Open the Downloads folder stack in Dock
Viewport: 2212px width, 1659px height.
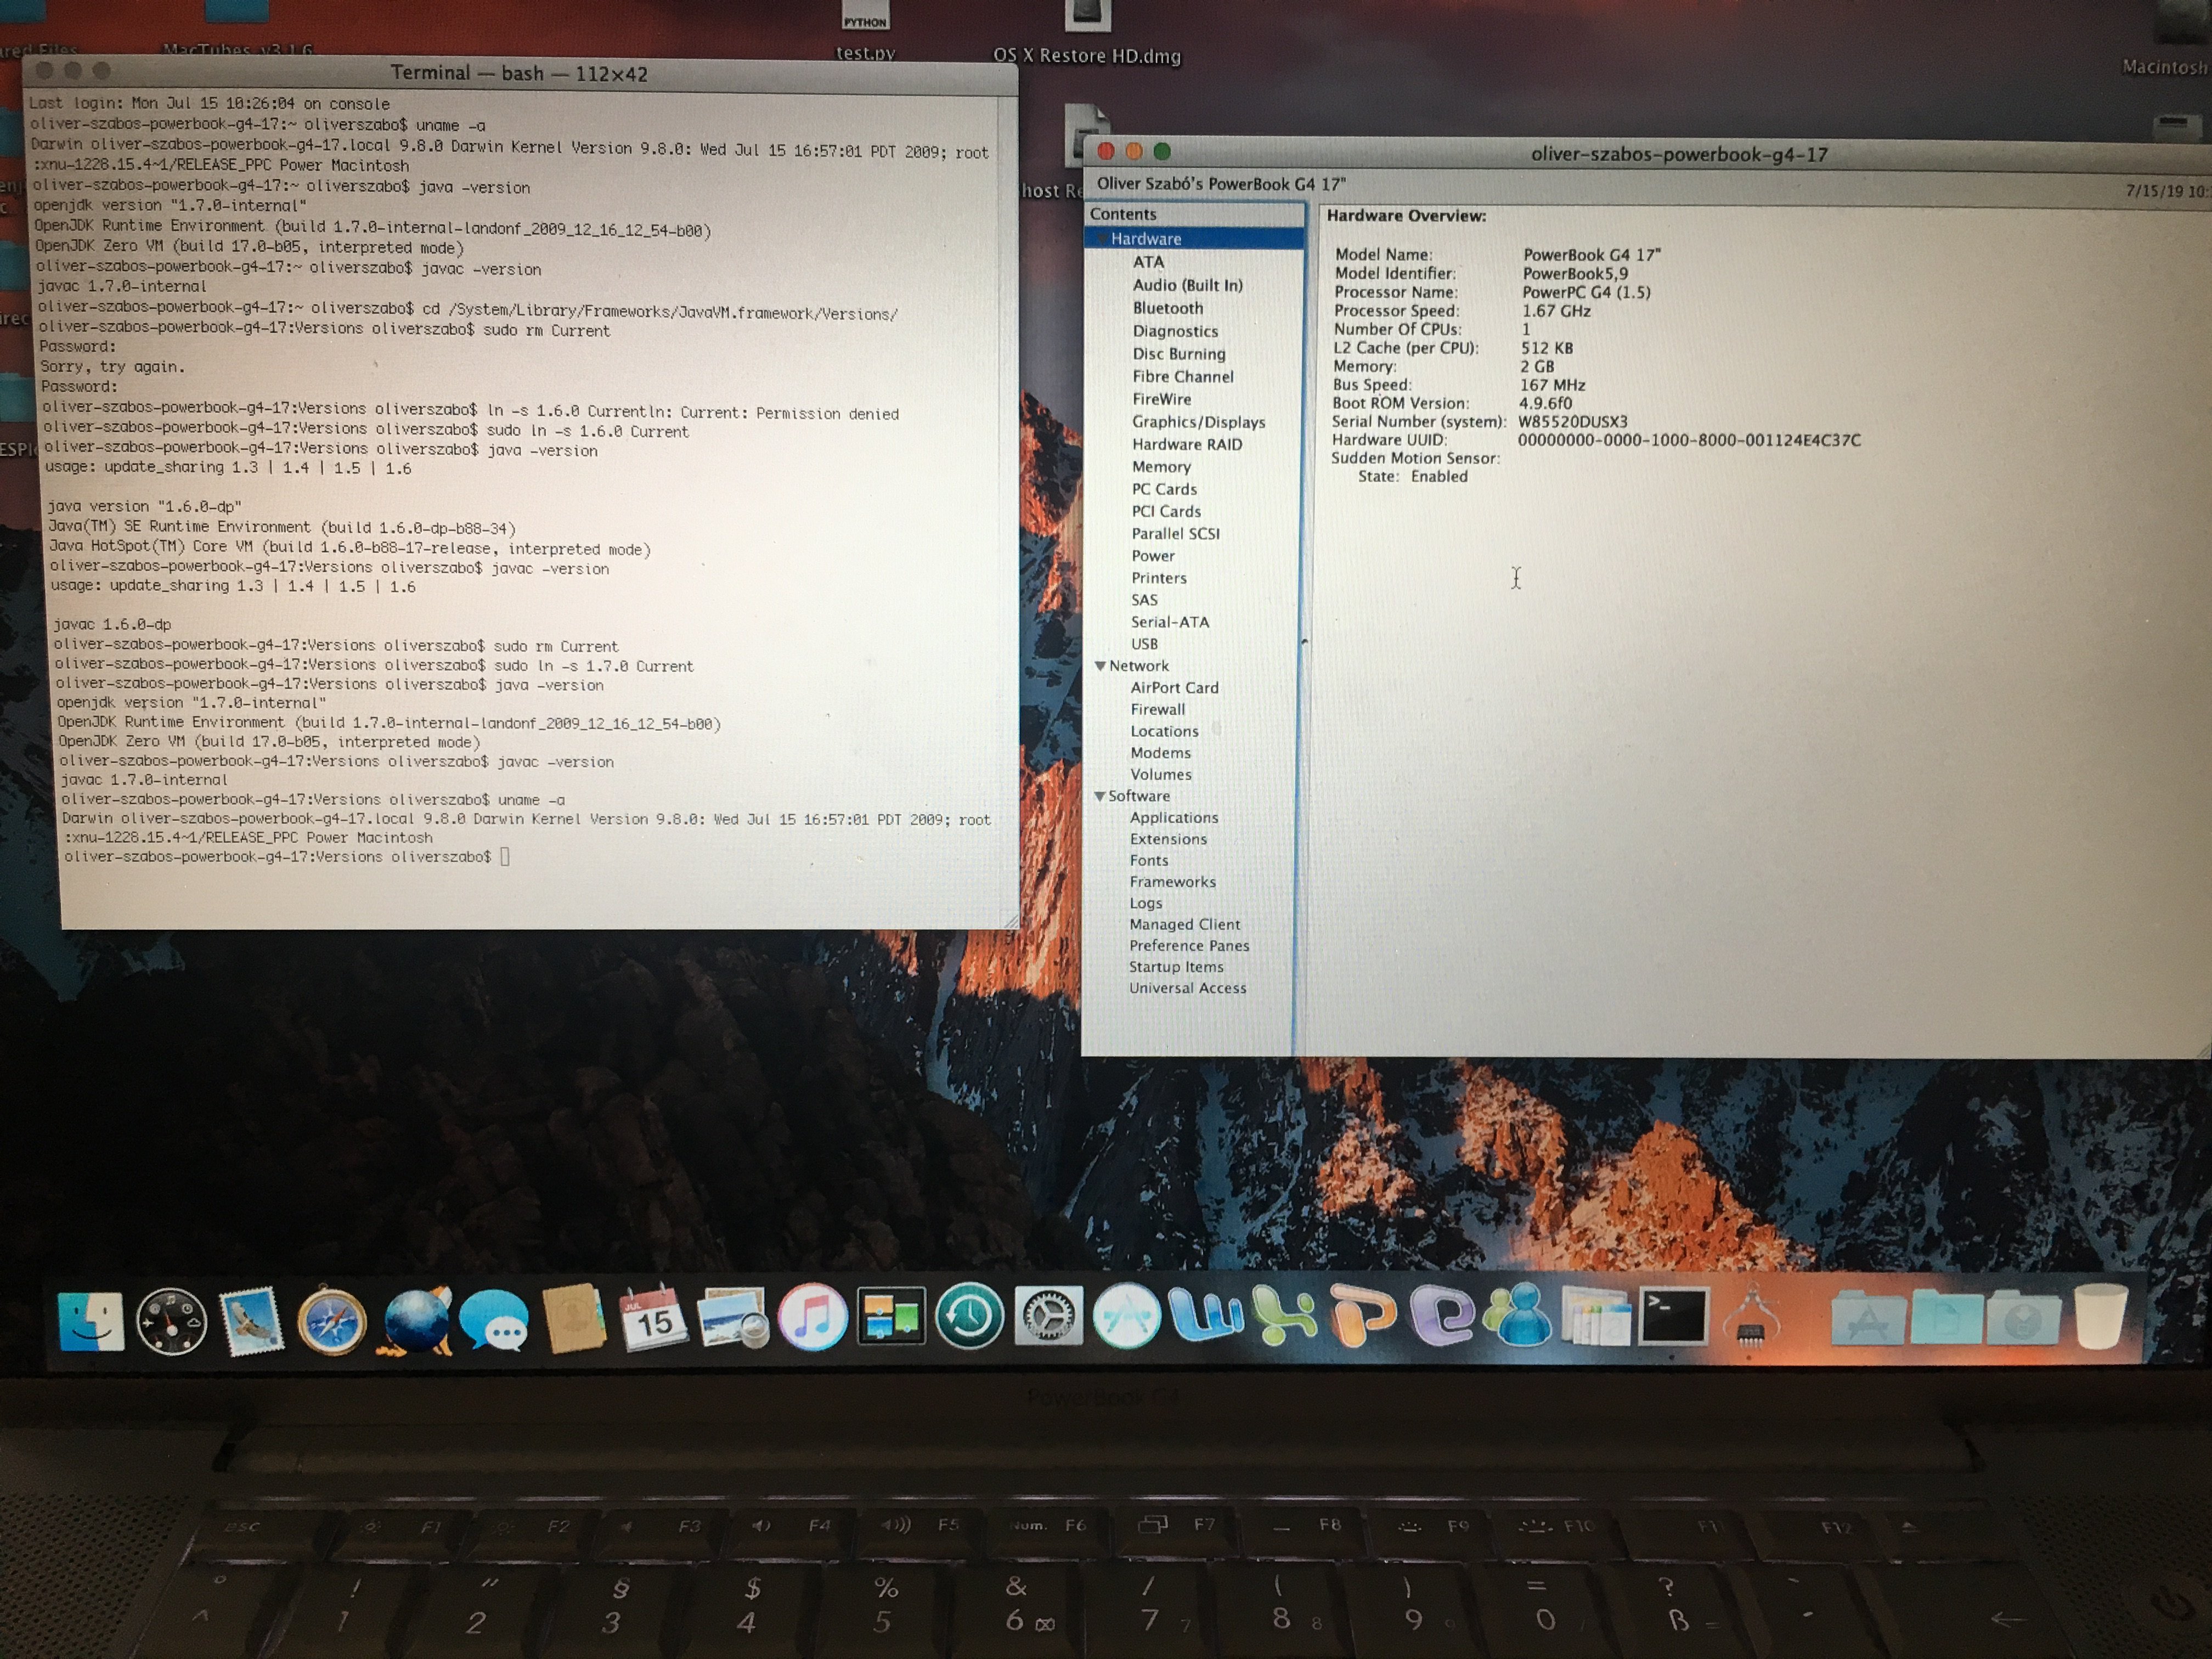tap(2023, 1316)
